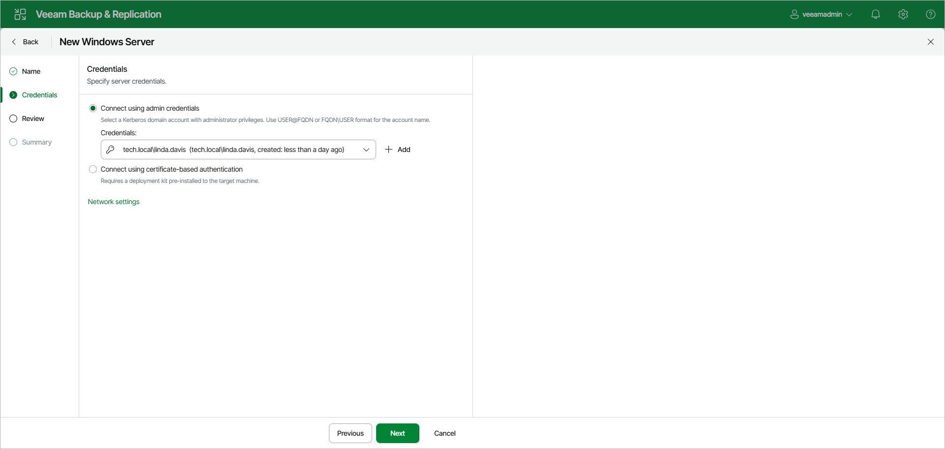Add new credentials with the plus icon
945x449 pixels.
coord(388,150)
